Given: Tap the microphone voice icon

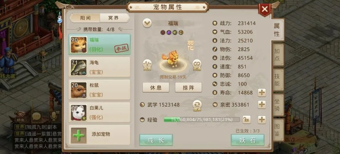Looking at the screenshot, I should [54, 116].
